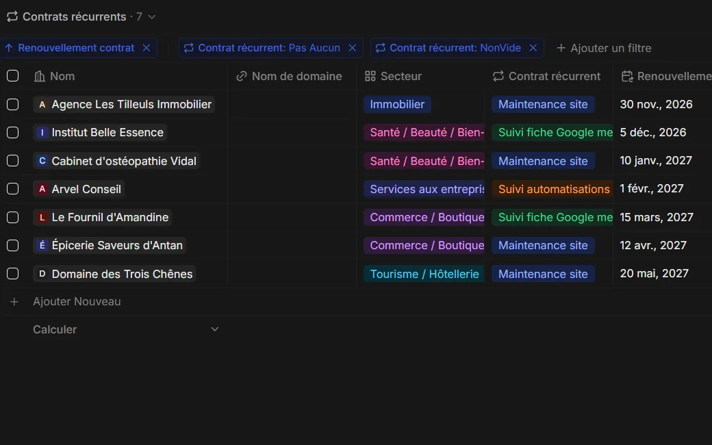
Task: Click the 5 déc., 2026 renewal date
Action: (653, 133)
